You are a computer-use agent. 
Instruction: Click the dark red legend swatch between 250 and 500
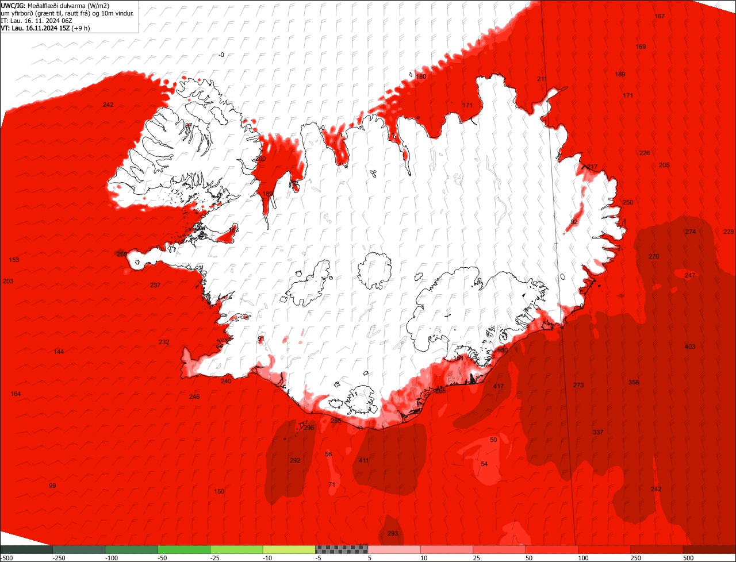click(x=657, y=549)
